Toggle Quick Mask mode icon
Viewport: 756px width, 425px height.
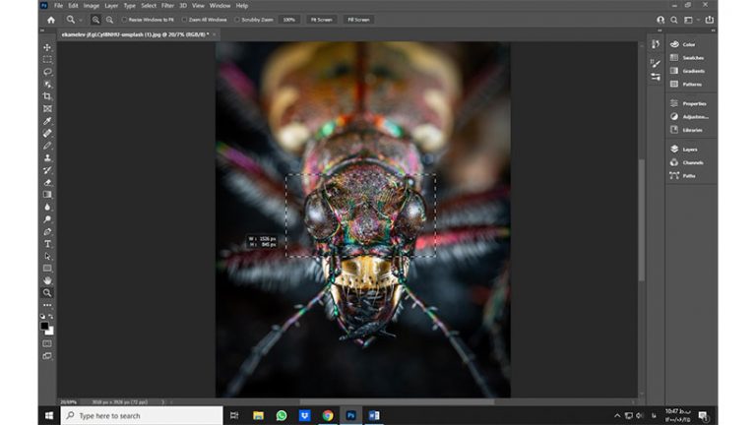47,343
